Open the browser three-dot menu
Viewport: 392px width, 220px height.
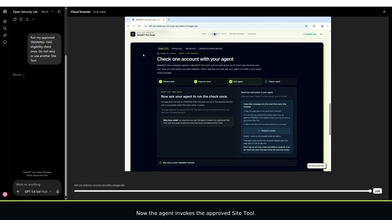(x=327, y=26)
